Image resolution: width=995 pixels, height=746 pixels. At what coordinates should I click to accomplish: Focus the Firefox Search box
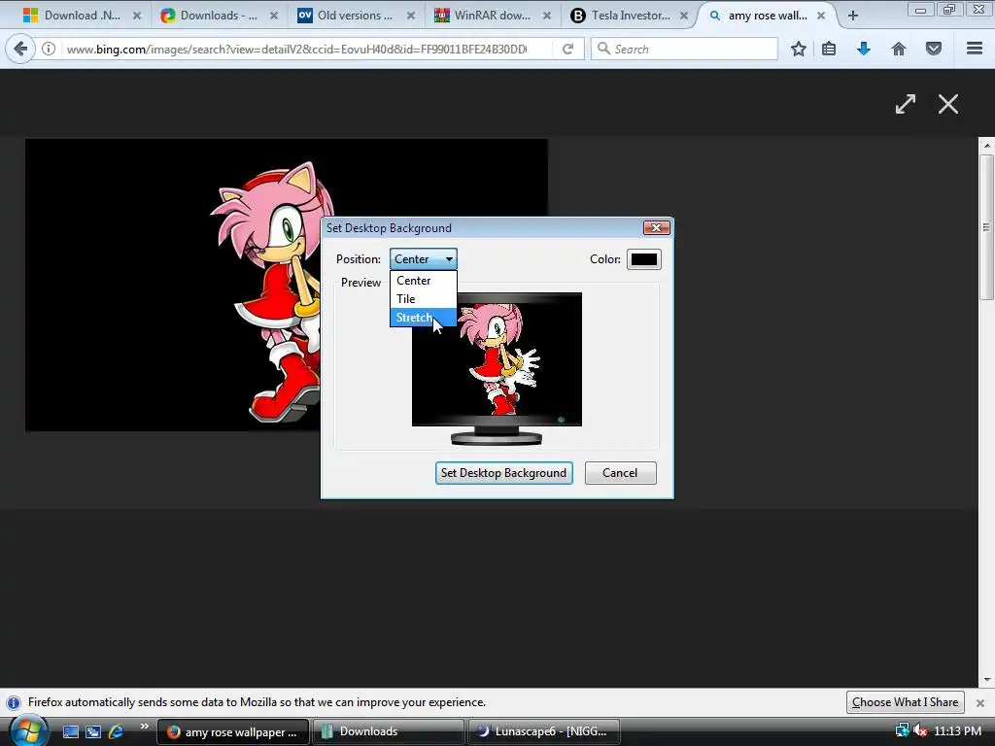pos(684,49)
